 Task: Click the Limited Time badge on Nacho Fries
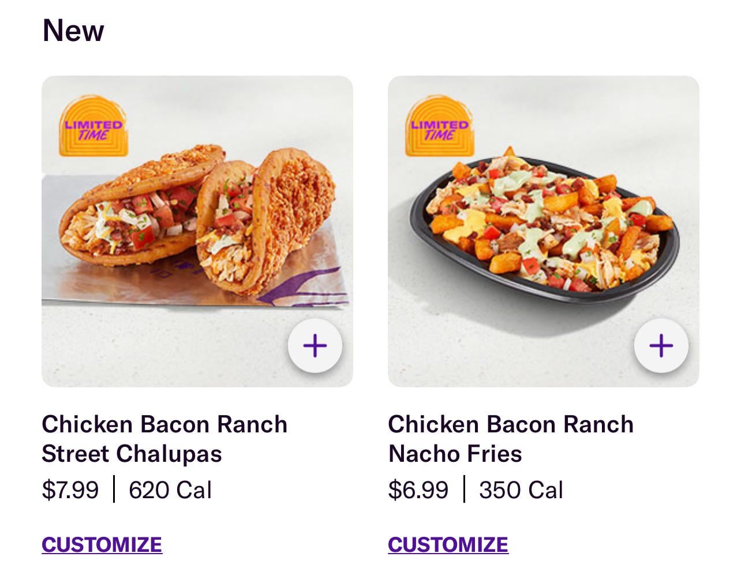(440, 127)
